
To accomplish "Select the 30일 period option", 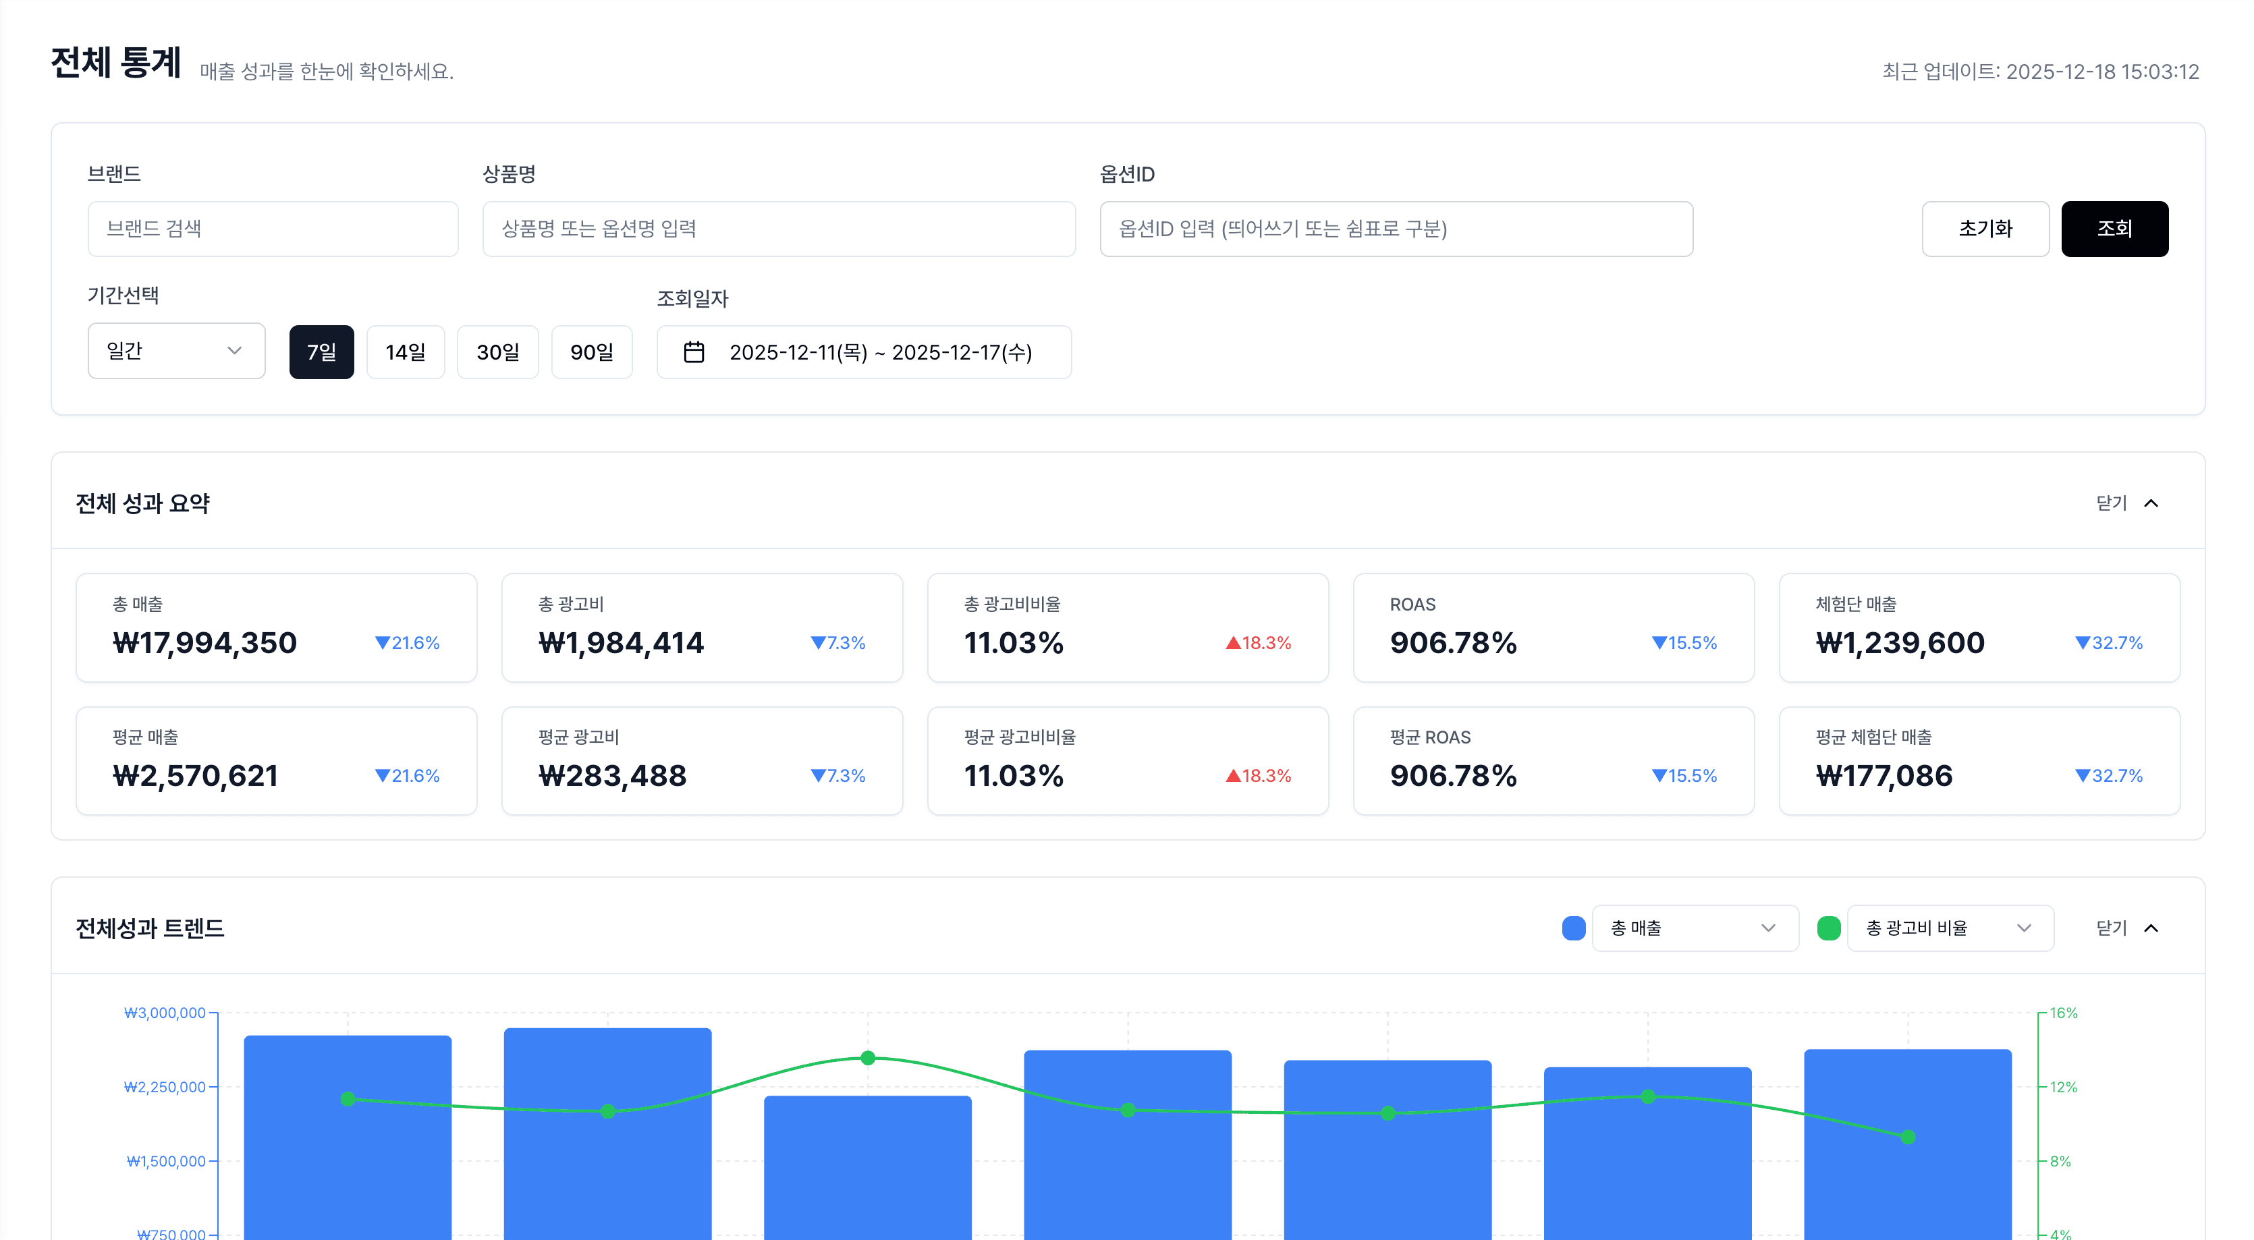I will coord(497,352).
